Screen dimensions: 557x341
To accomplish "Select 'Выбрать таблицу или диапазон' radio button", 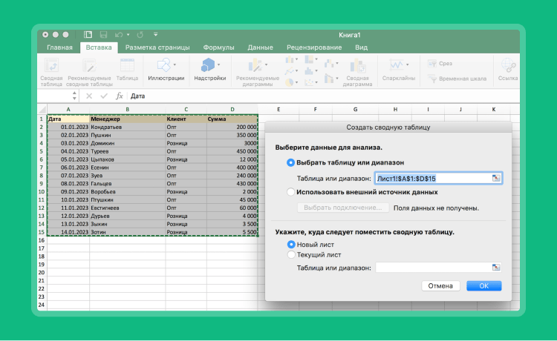I will coord(290,162).
